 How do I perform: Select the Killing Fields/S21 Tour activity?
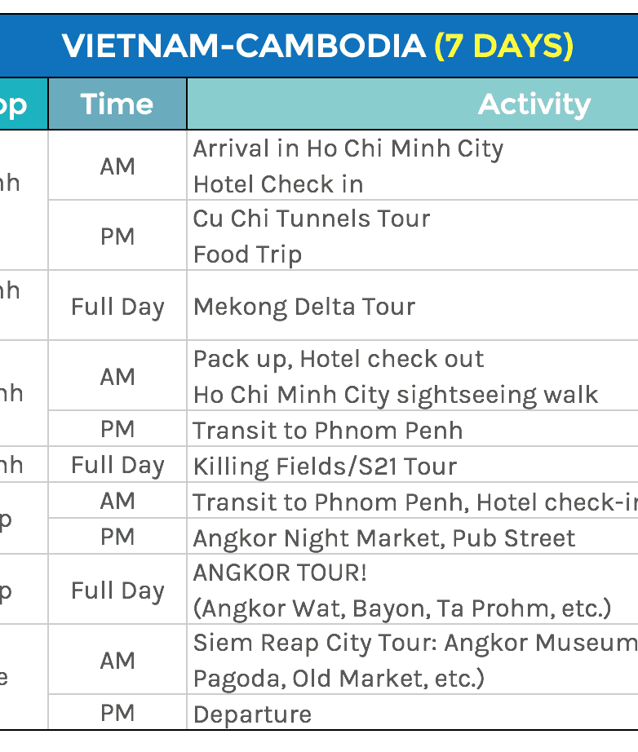[325, 466]
